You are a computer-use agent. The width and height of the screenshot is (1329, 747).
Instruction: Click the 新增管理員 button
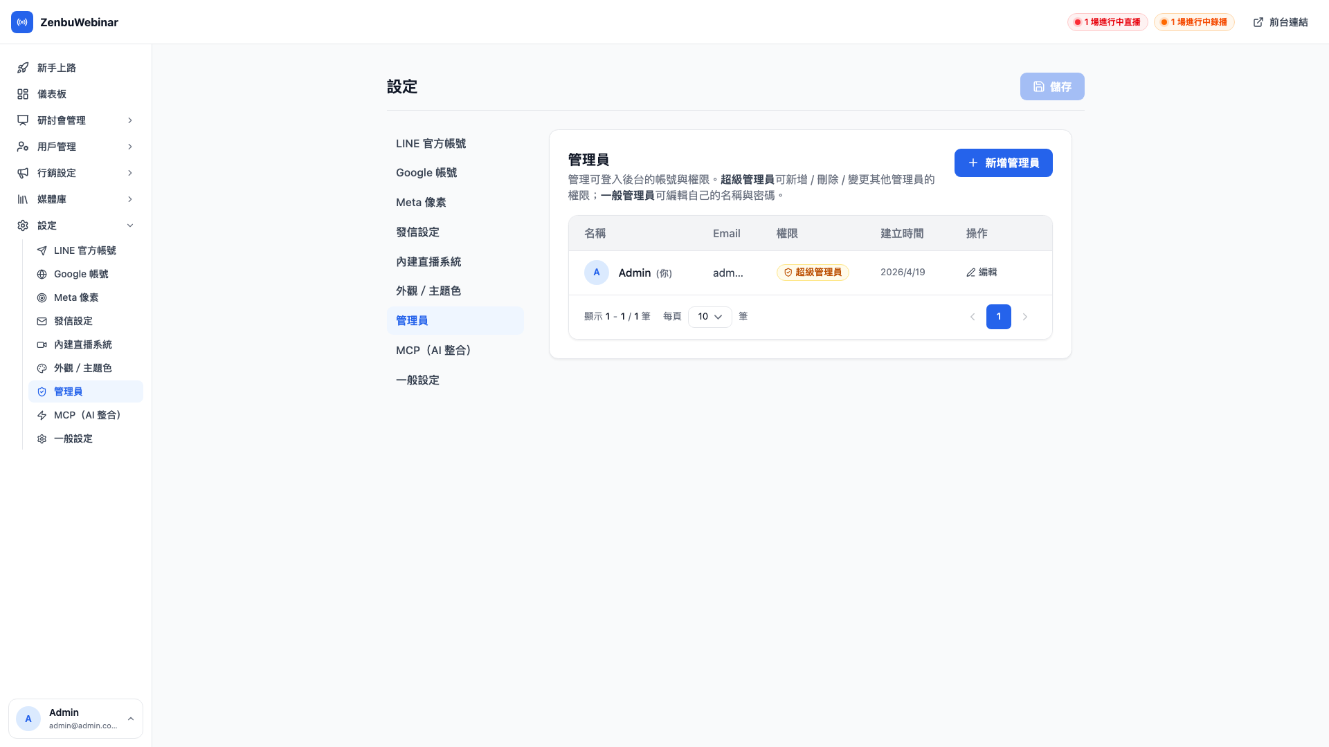(1003, 163)
